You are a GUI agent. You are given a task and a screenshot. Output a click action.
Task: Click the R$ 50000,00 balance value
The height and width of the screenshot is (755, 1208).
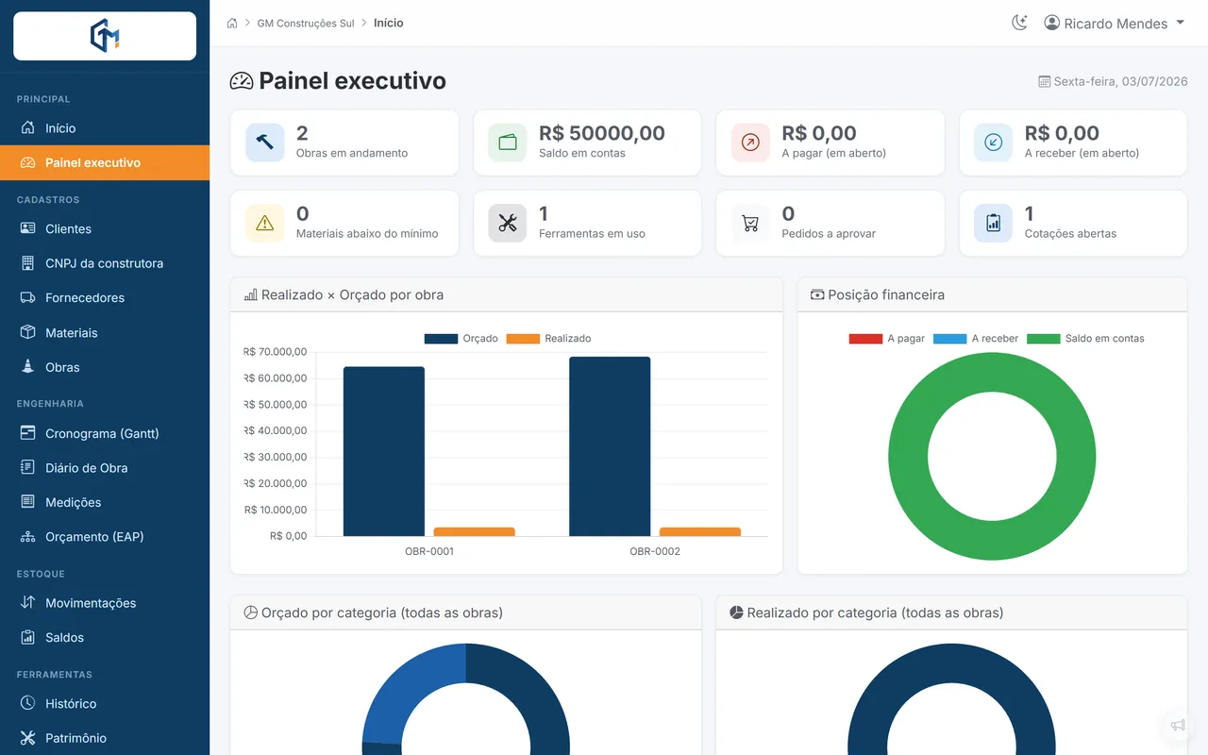point(602,133)
